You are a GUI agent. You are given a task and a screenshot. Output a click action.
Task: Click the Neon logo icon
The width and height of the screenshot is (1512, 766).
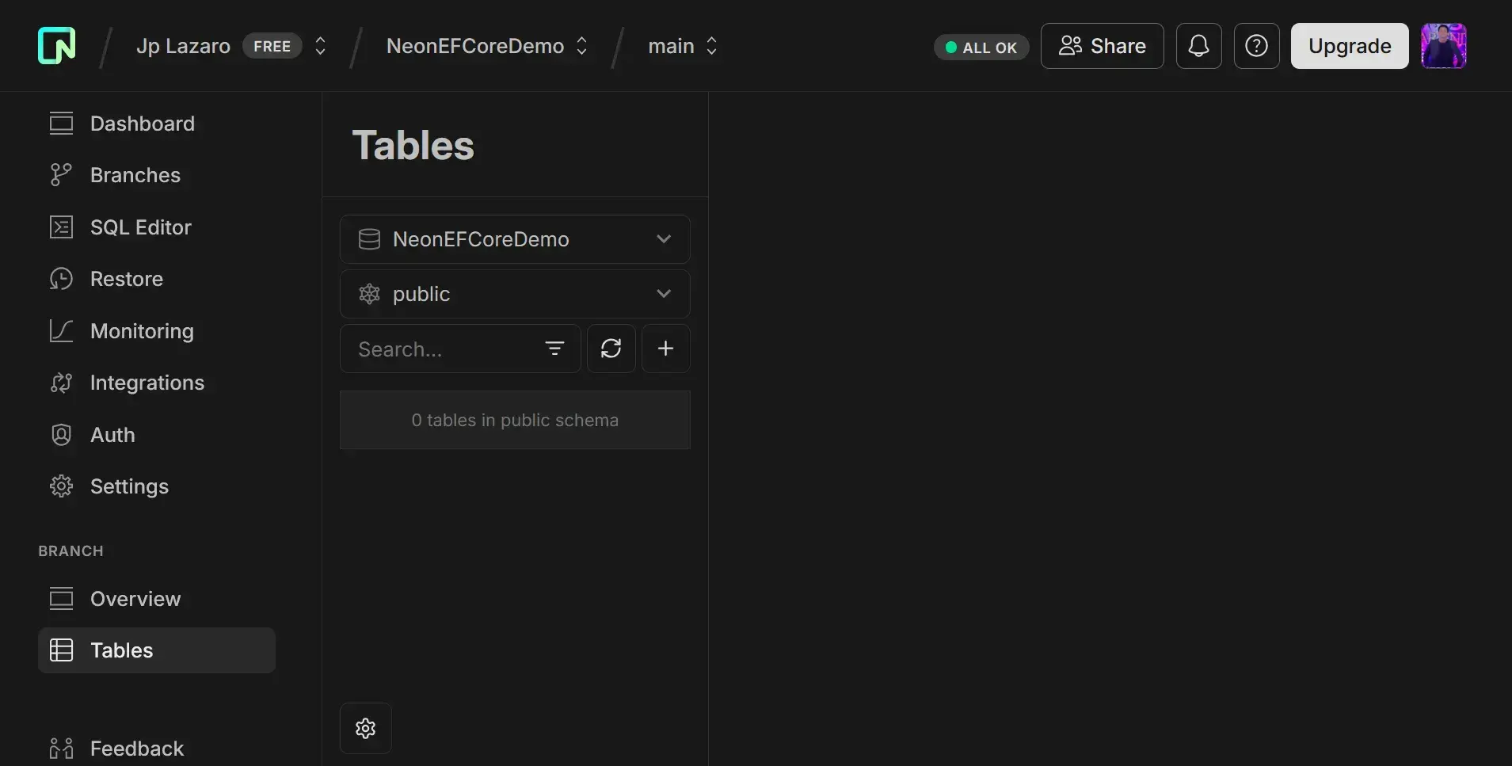[x=57, y=46]
